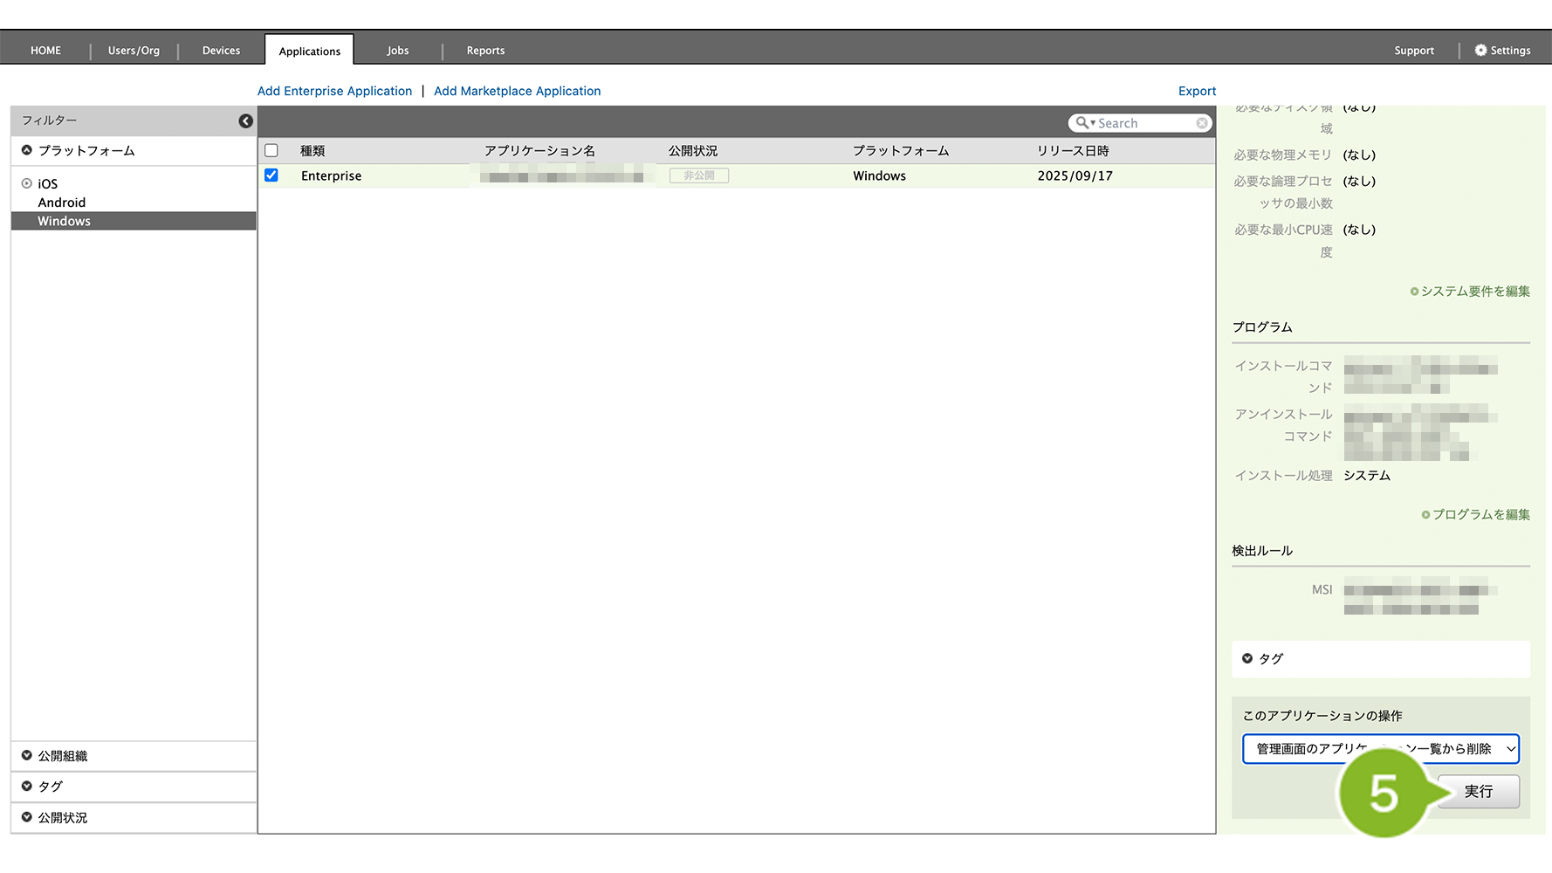This screenshot has height=873, width=1552.
Task: Click the search magnifier icon
Action: (1082, 123)
